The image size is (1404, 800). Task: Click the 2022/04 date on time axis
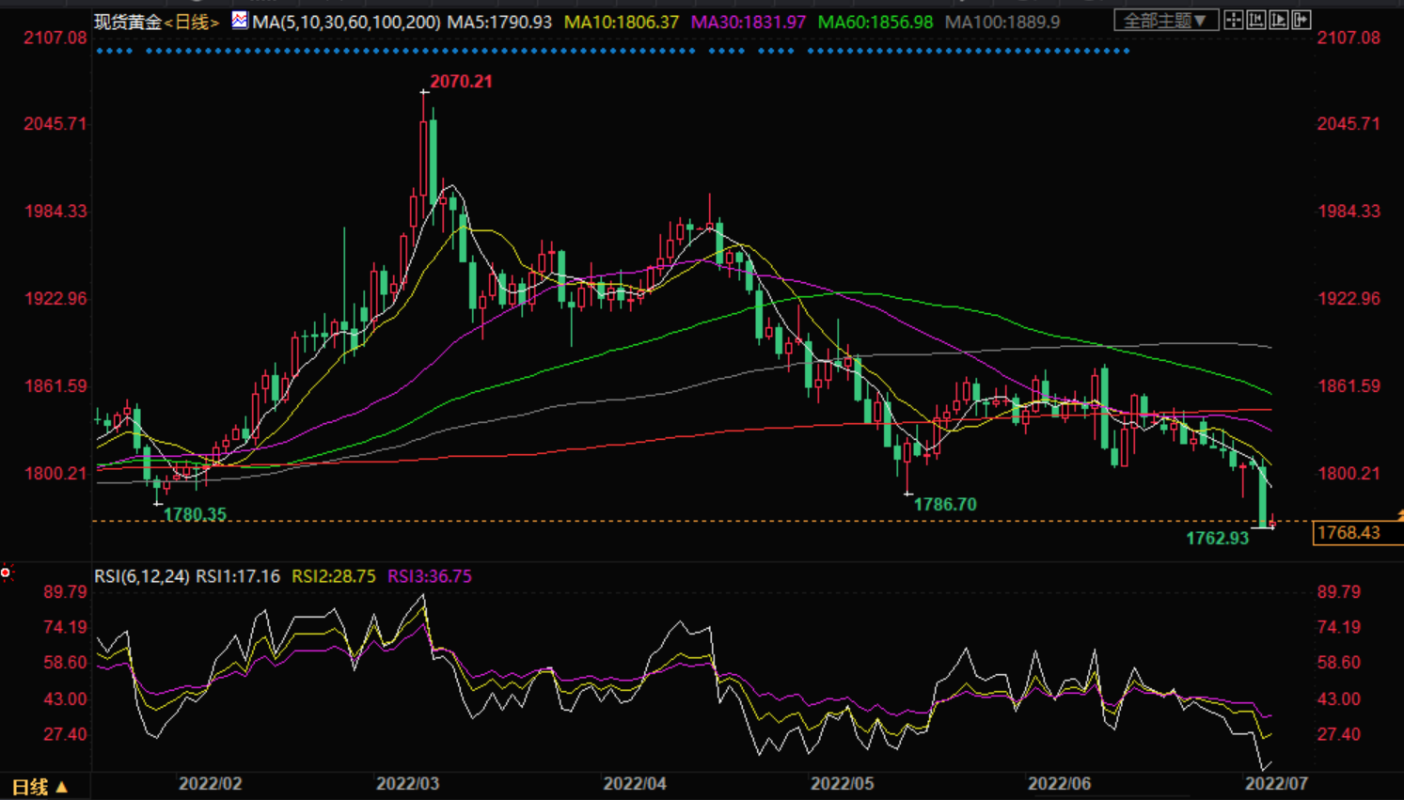pos(635,783)
